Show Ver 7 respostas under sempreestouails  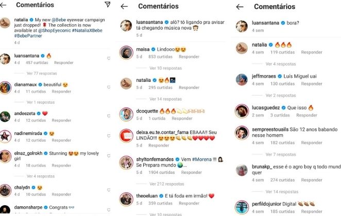(281, 155)
